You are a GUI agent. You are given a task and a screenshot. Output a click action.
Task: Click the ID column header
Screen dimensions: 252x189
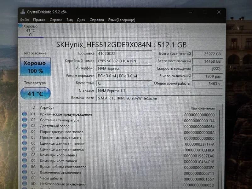click(33, 107)
